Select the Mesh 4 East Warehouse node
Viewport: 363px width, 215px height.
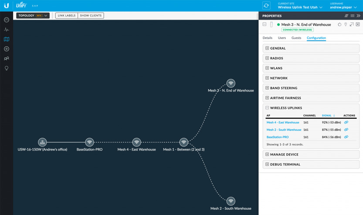(136, 142)
